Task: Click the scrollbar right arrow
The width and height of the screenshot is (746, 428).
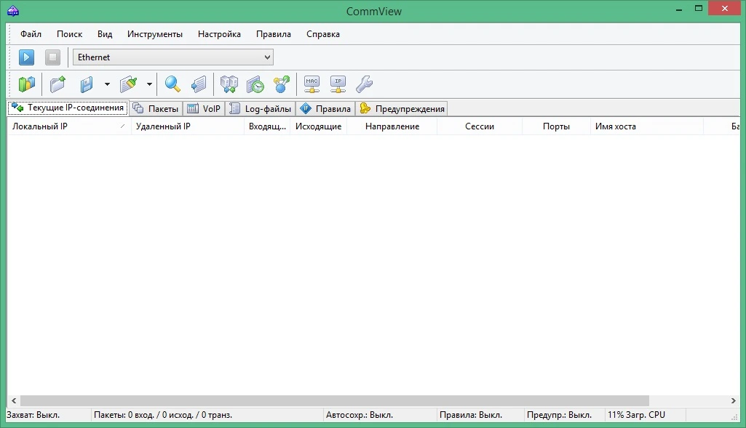Action: point(733,401)
